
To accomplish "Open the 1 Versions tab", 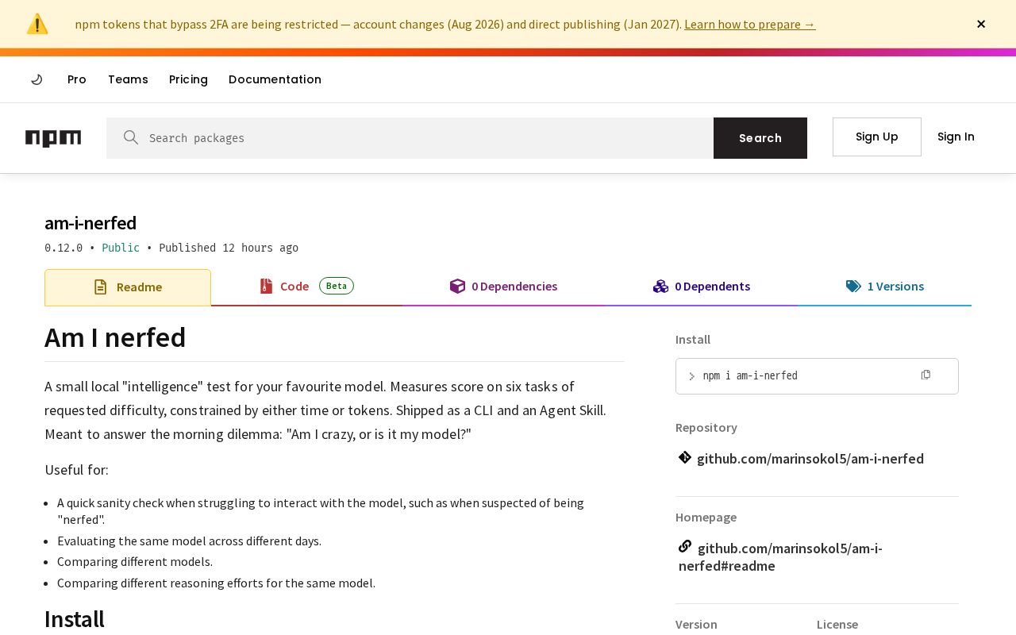I will (x=884, y=287).
